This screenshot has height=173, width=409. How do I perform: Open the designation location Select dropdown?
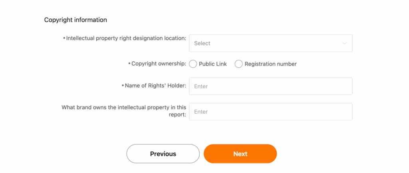pos(270,43)
